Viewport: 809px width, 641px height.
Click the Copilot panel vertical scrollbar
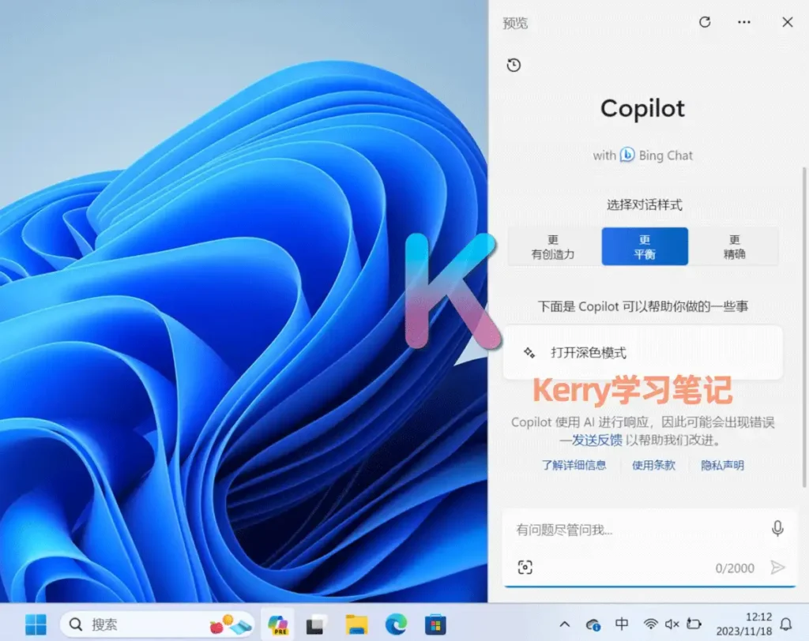tap(803, 327)
